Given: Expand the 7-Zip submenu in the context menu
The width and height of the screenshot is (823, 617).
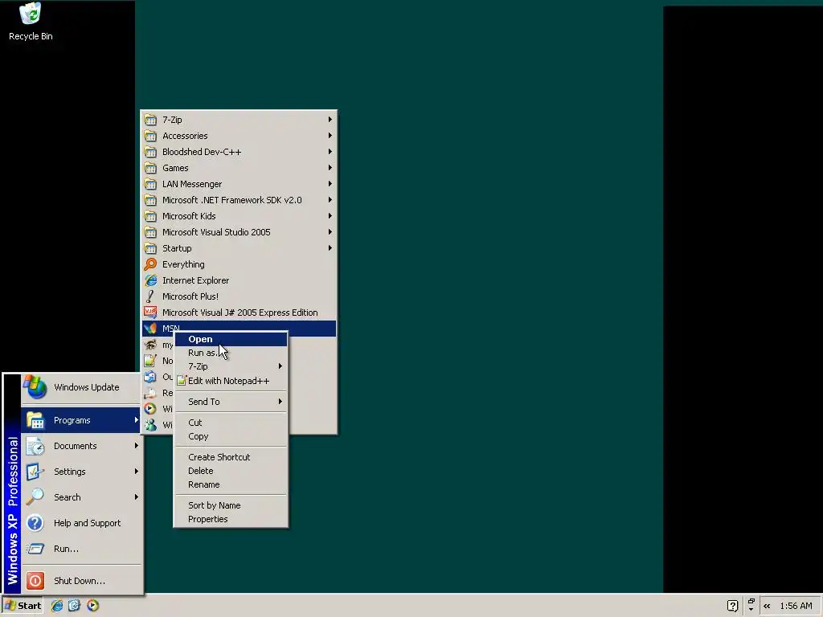Looking at the screenshot, I should click(x=231, y=366).
